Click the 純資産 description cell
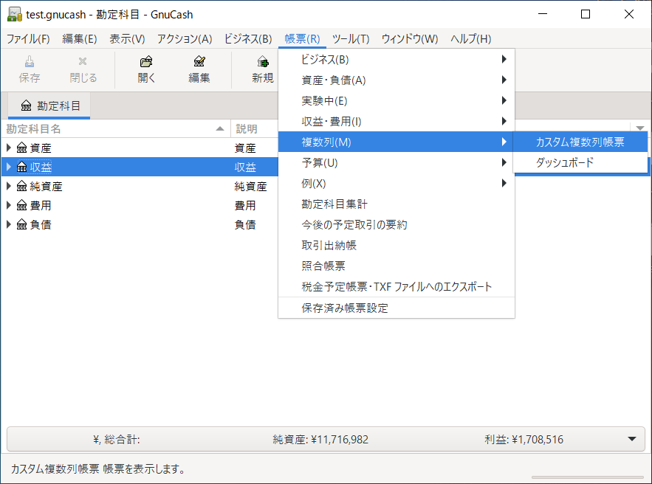652x484 pixels. click(250, 186)
